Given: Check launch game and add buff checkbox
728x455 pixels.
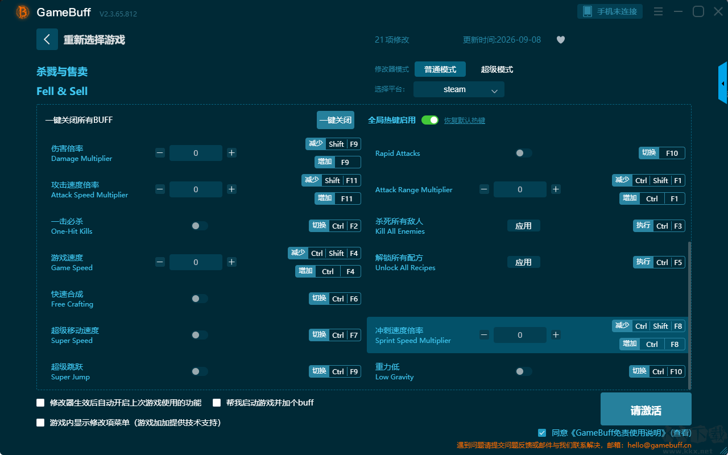Looking at the screenshot, I should click(x=217, y=403).
